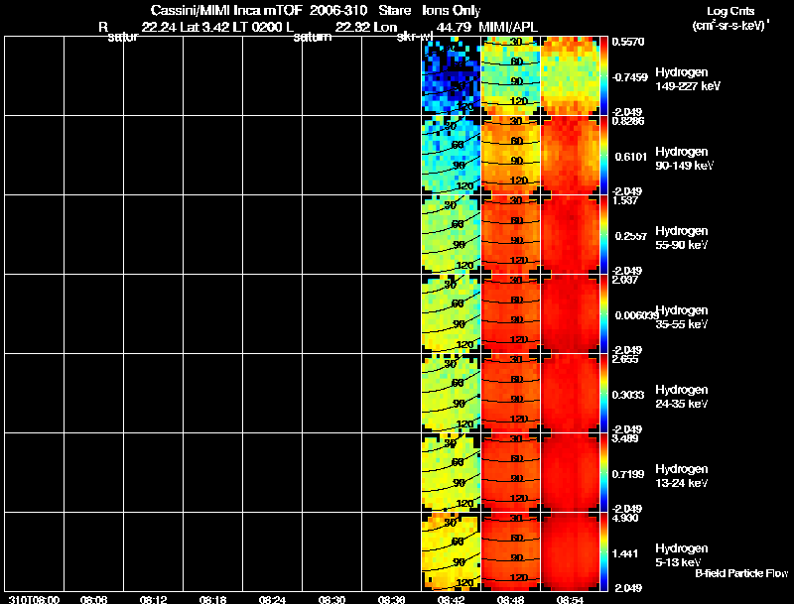
Task: Click the 'Log Cnts' units heading
Action: [730, 11]
